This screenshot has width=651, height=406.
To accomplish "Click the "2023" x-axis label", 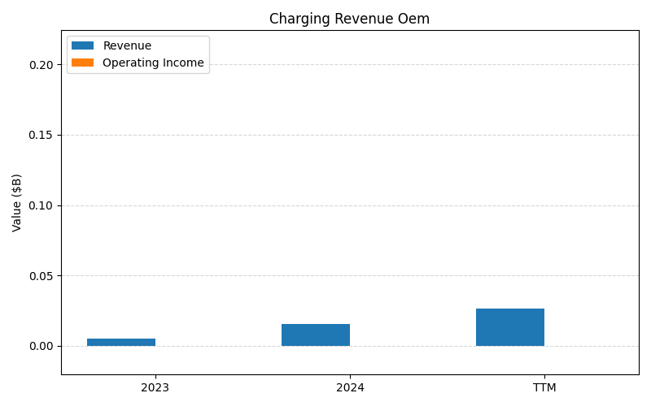I will pos(155,388).
